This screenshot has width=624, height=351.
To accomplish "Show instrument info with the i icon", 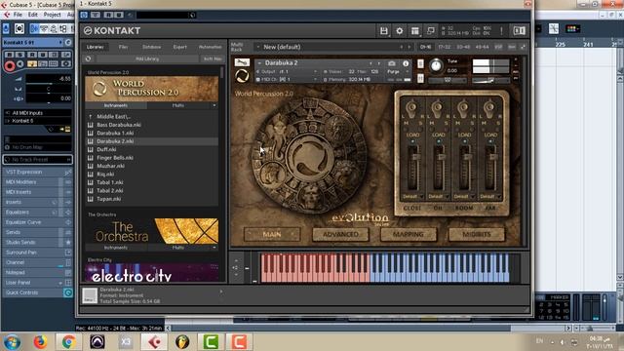I will click(406, 63).
